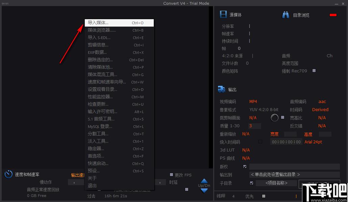Select EXIF数据... menu entry
The height and width of the screenshot is (202, 348).
pos(119,53)
